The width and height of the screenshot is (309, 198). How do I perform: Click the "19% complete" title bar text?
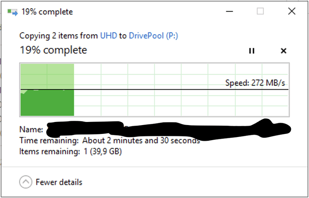click(47, 12)
